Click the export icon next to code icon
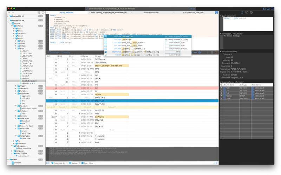The image size is (281, 175). click(x=200, y=52)
